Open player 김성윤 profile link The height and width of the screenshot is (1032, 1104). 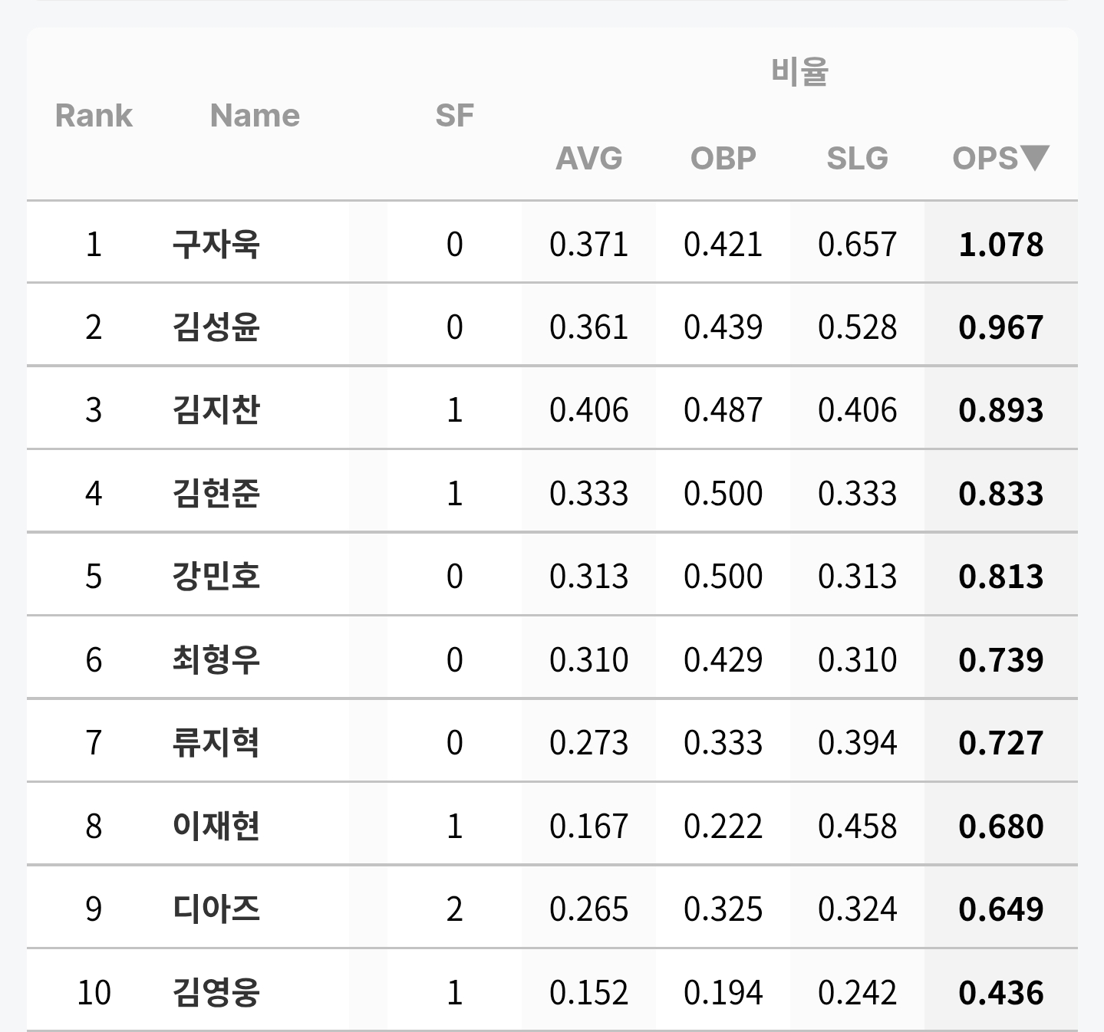(x=216, y=327)
